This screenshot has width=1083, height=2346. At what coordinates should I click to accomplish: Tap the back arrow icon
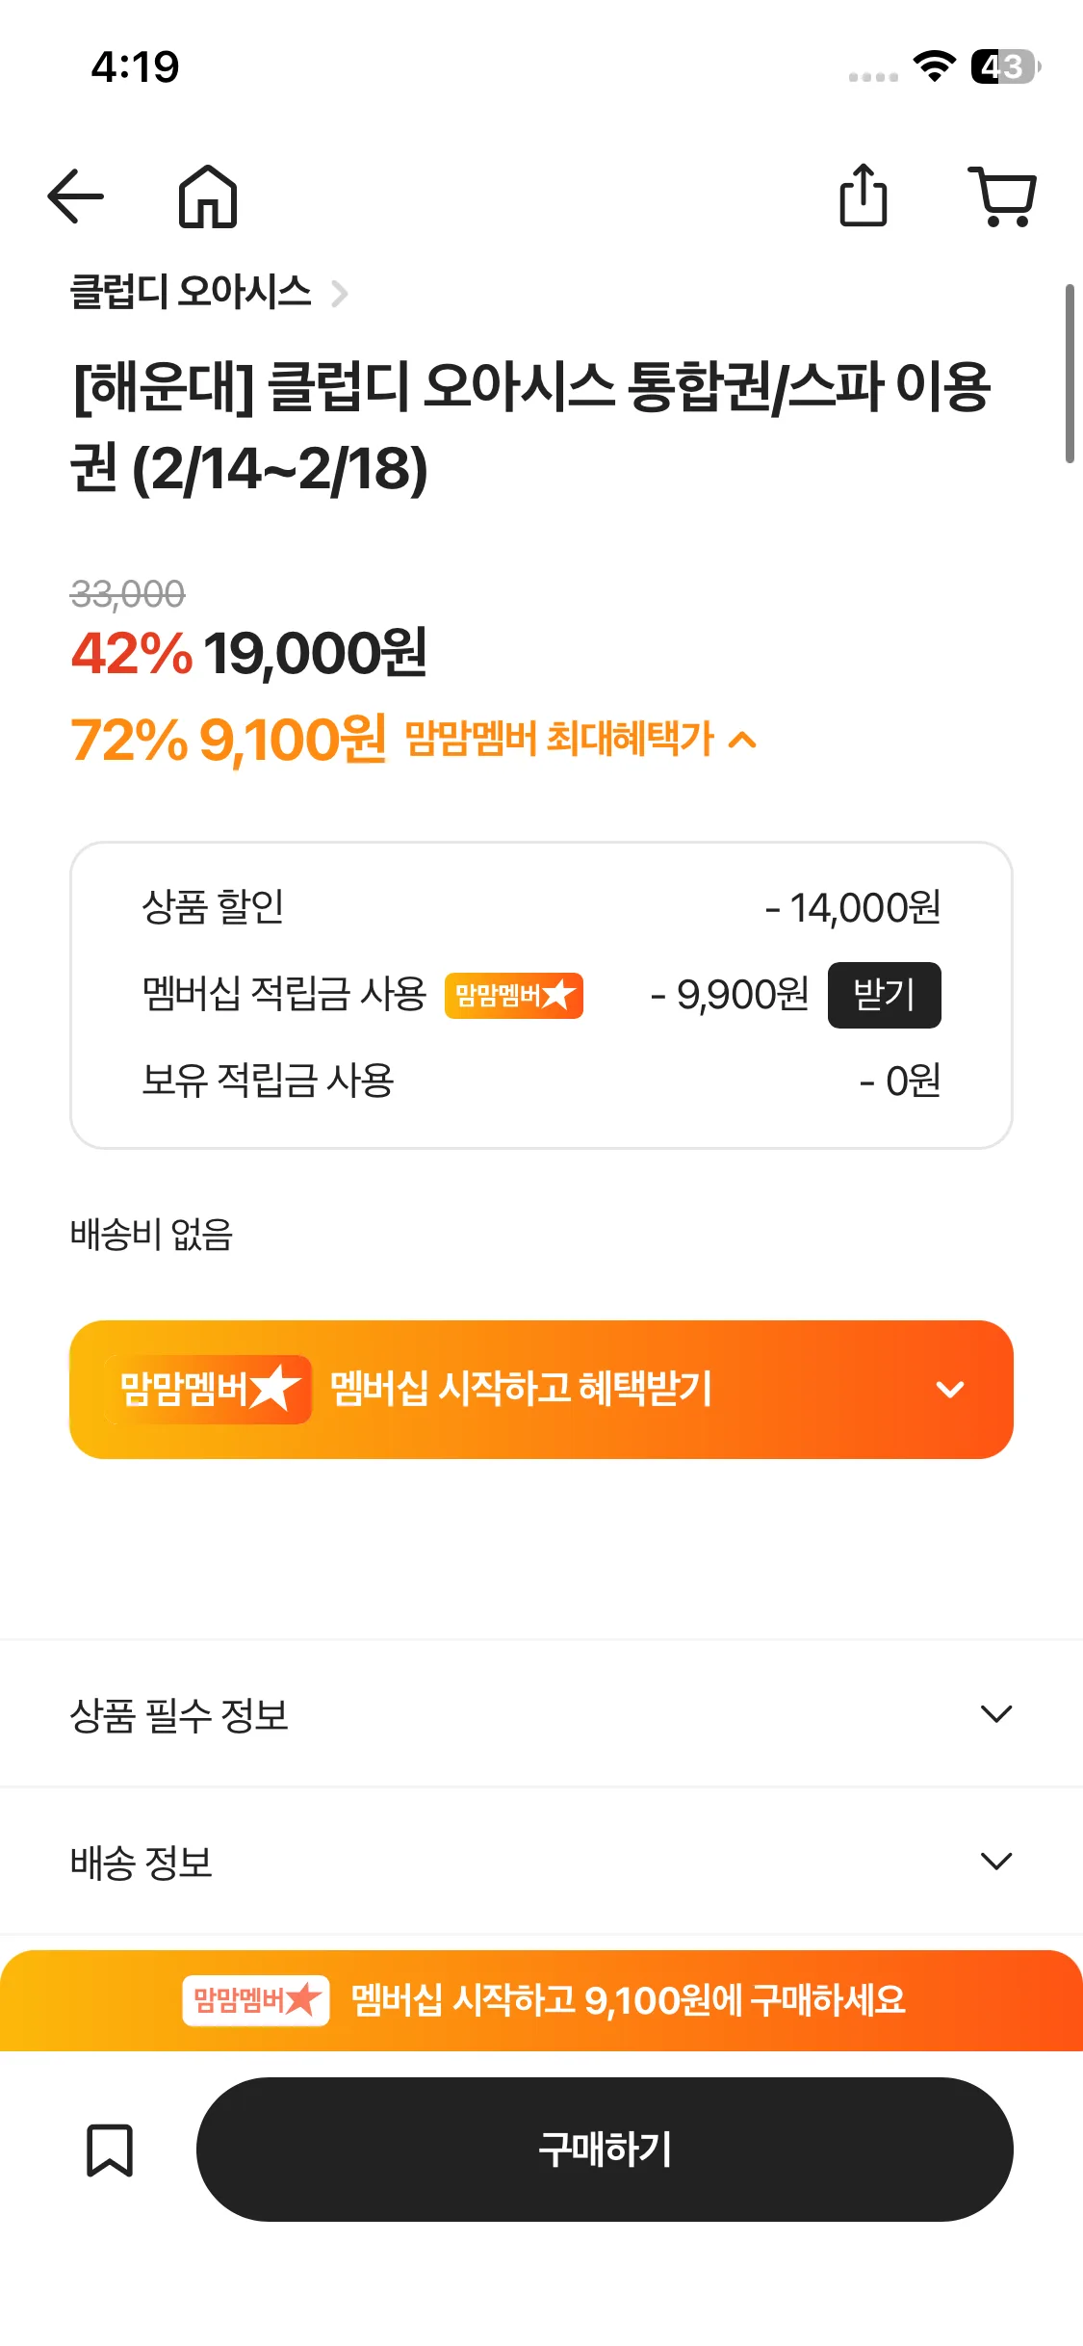[x=76, y=196]
